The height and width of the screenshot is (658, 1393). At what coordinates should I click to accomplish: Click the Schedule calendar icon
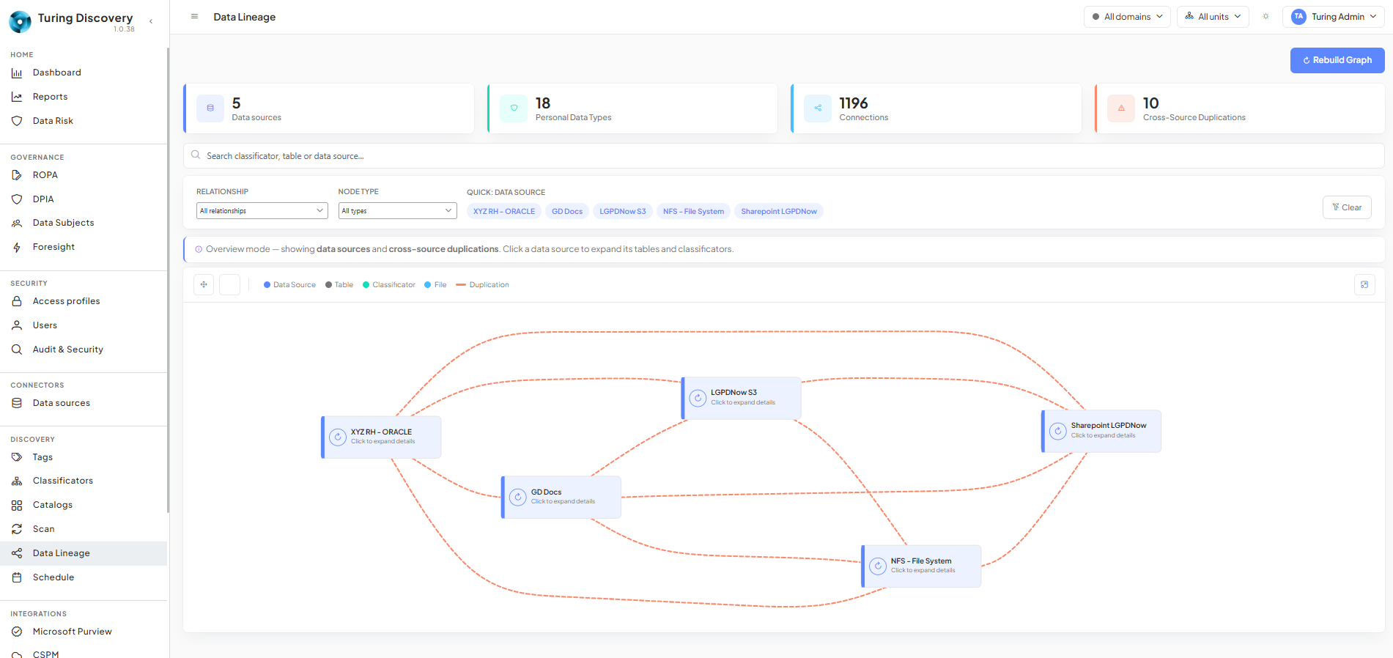coord(17,577)
